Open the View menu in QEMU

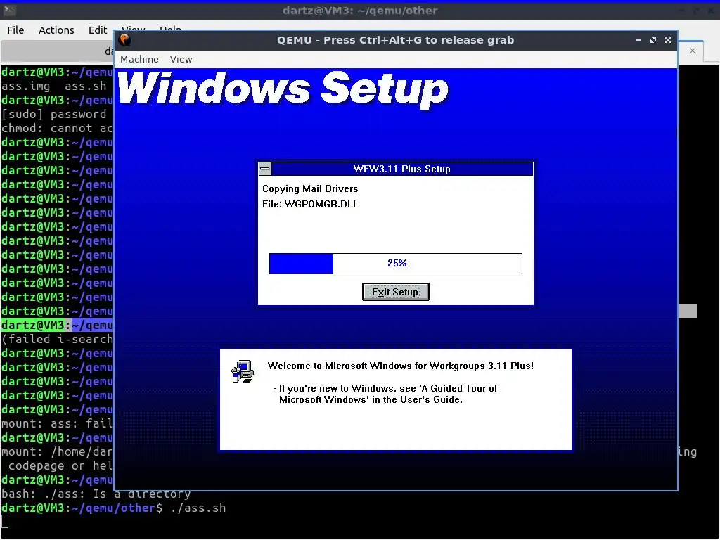coord(181,59)
